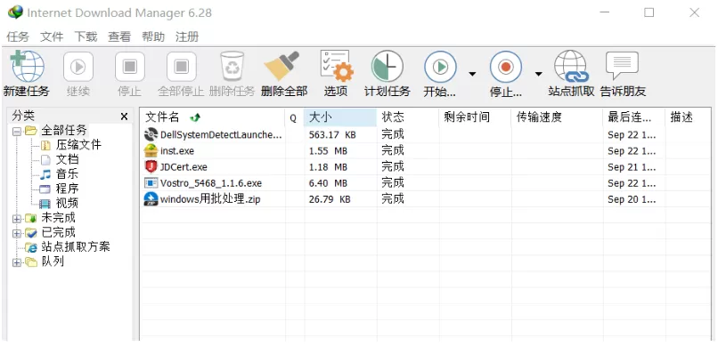Click the 文档 category page icon
This screenshot has width=718, height=346.
point(45,160)
